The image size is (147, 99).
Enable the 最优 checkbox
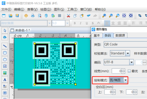(129, 71)
